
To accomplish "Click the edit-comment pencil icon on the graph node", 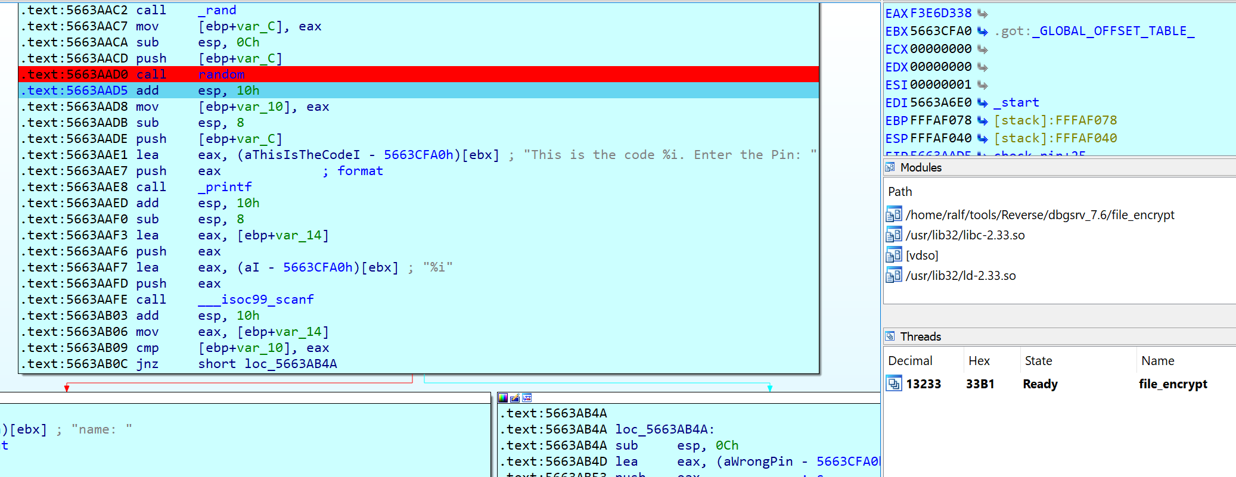I will tap(515, 398).
